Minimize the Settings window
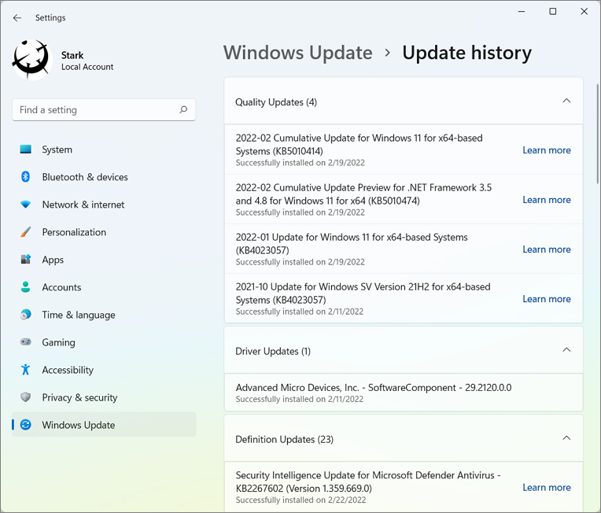The width and height of the screenshot is (601, 513). point(522,12)
